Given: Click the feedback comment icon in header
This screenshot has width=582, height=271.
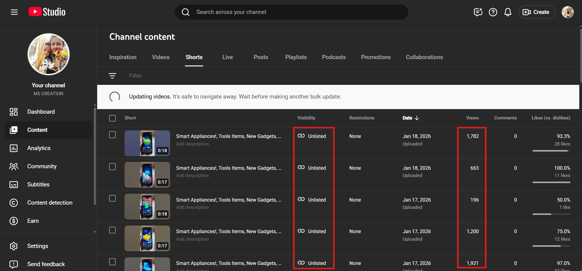Looking at the screenshot, I should click(478, 12).
